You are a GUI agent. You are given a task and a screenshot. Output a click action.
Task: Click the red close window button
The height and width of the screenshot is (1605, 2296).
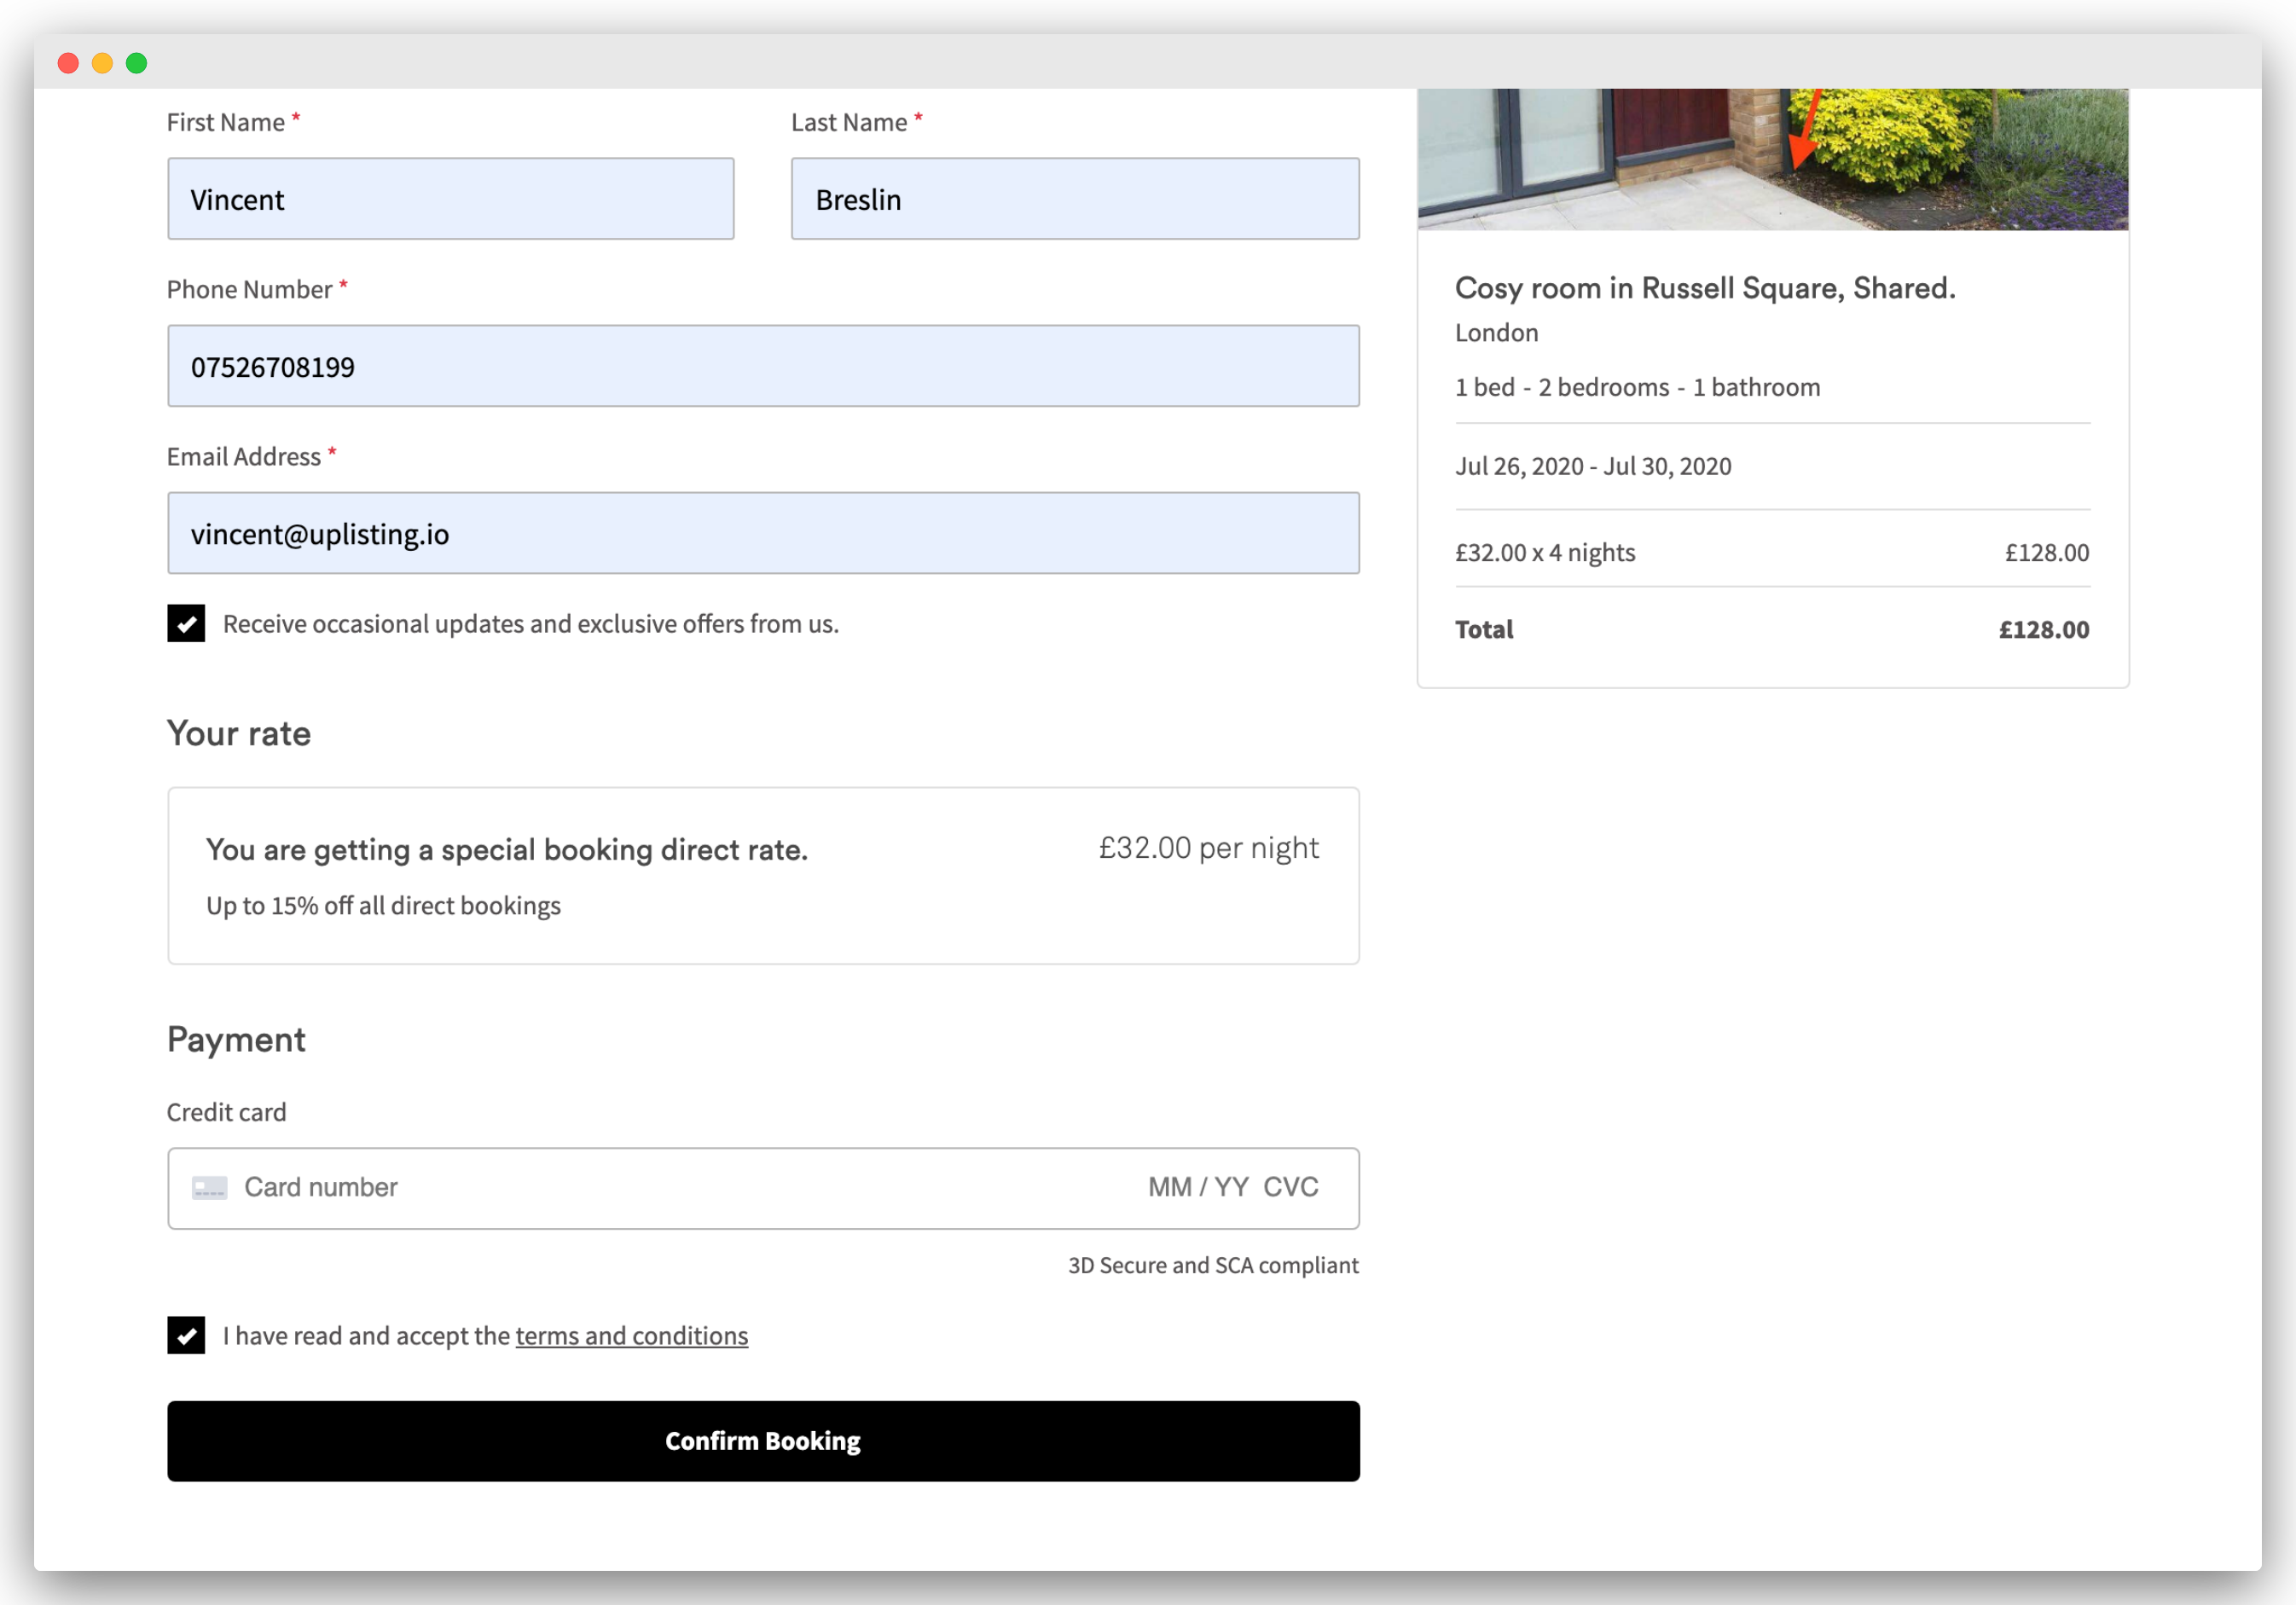[68, 63]
